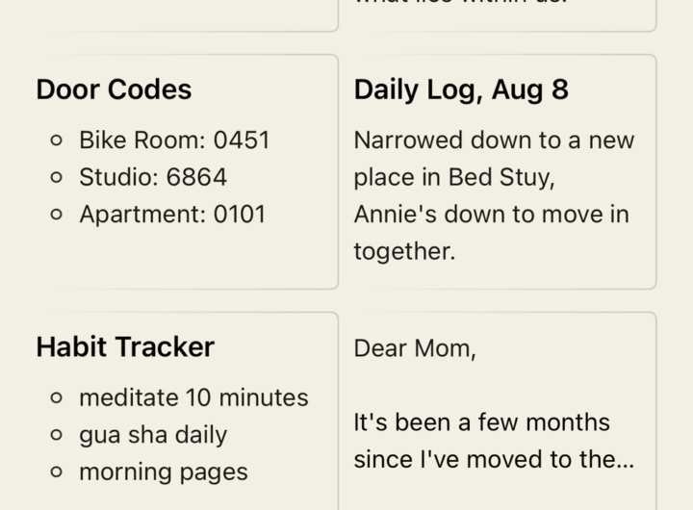Image resolution: width=693 pixels, height=510 pixels.
Task: Click the bullet beside meditate 10 minutes
Action: tap(57, 398)
